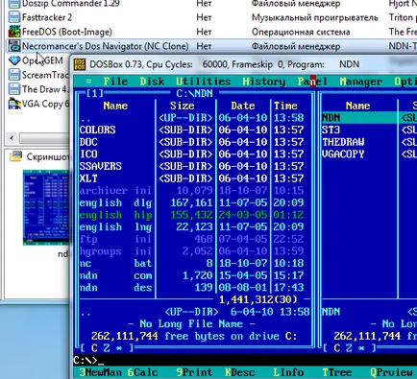Click the FreeDOS (Boot-Image) icon
This screenshot has width=417, height=379.
[x=14, y=32]
